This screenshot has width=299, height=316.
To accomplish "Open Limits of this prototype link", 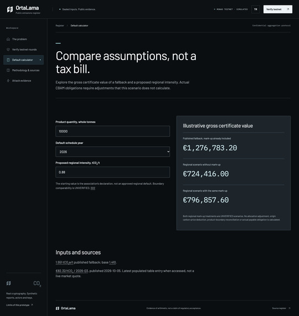I will click(19, 305).
